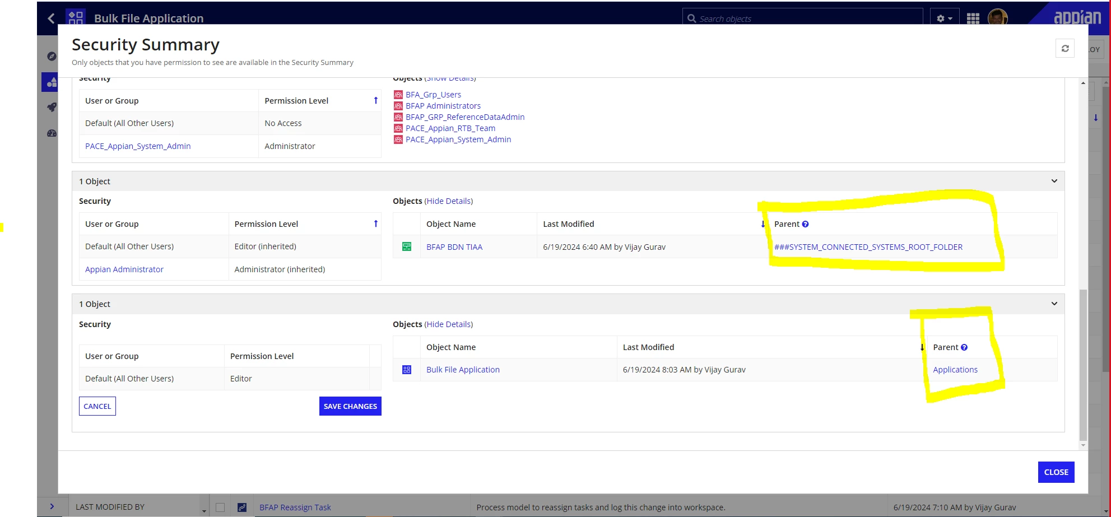
Task: Click the application icon for Bulk File Application
Action: coord(407,370)
